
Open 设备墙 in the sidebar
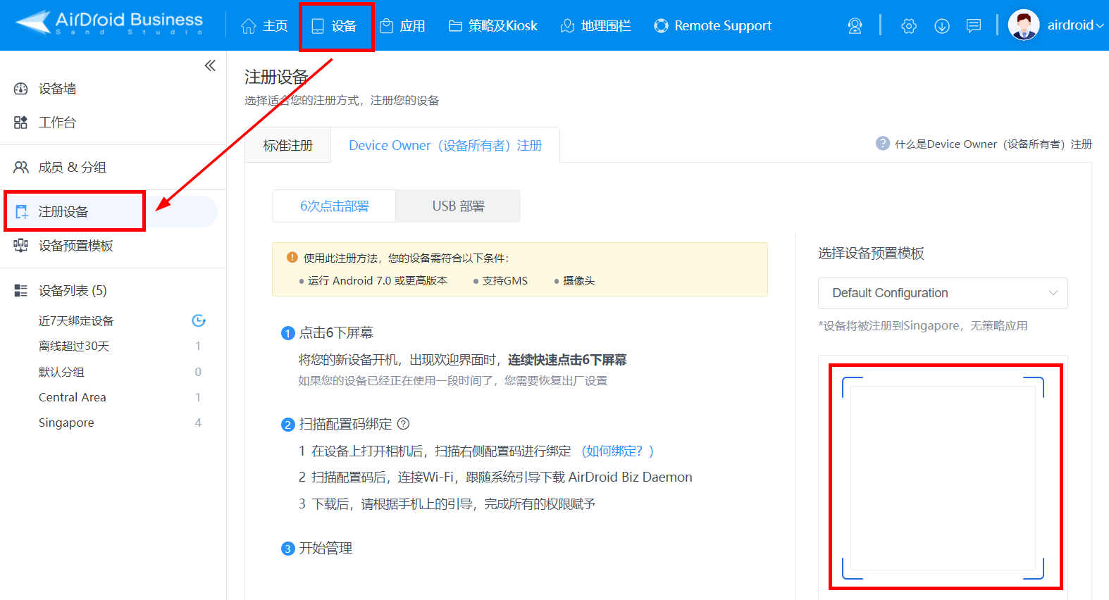point(57,89)
